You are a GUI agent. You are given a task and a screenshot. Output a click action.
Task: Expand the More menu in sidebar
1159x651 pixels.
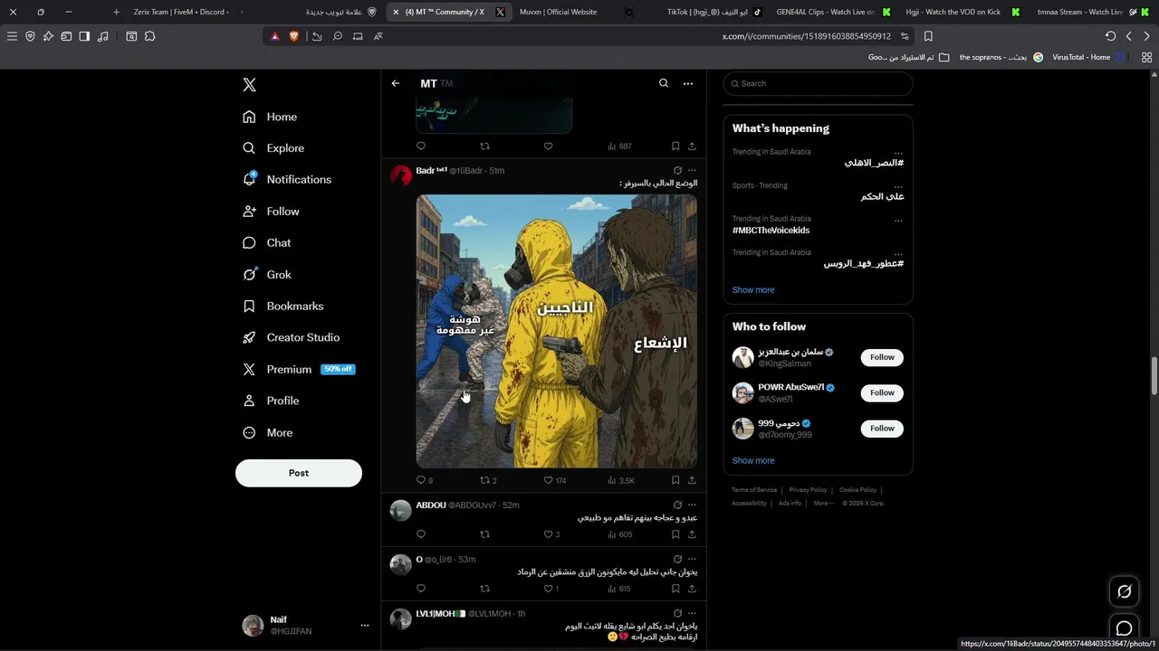pyautogui.click(x=267, y=432)
